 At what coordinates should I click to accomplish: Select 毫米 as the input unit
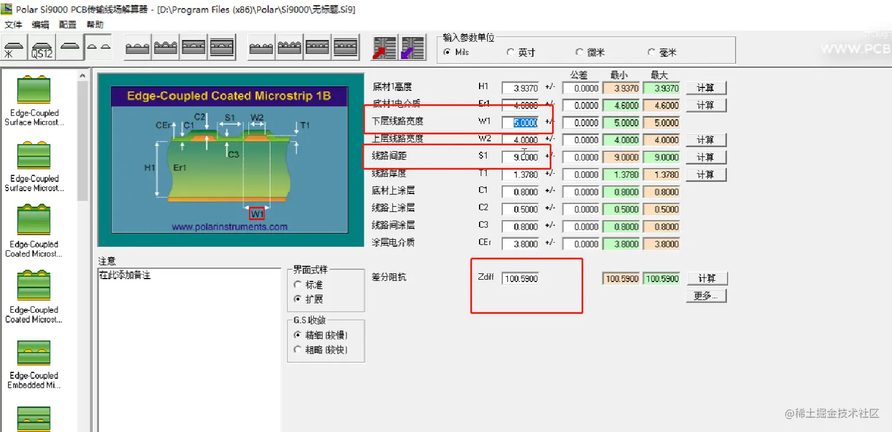click(662, 52)
